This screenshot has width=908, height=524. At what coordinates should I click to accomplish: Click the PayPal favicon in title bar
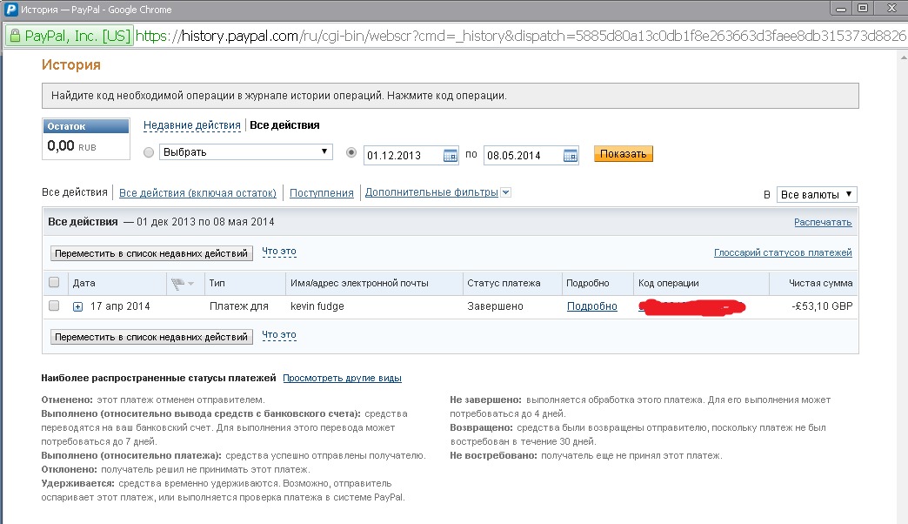[x=11, y=10]
